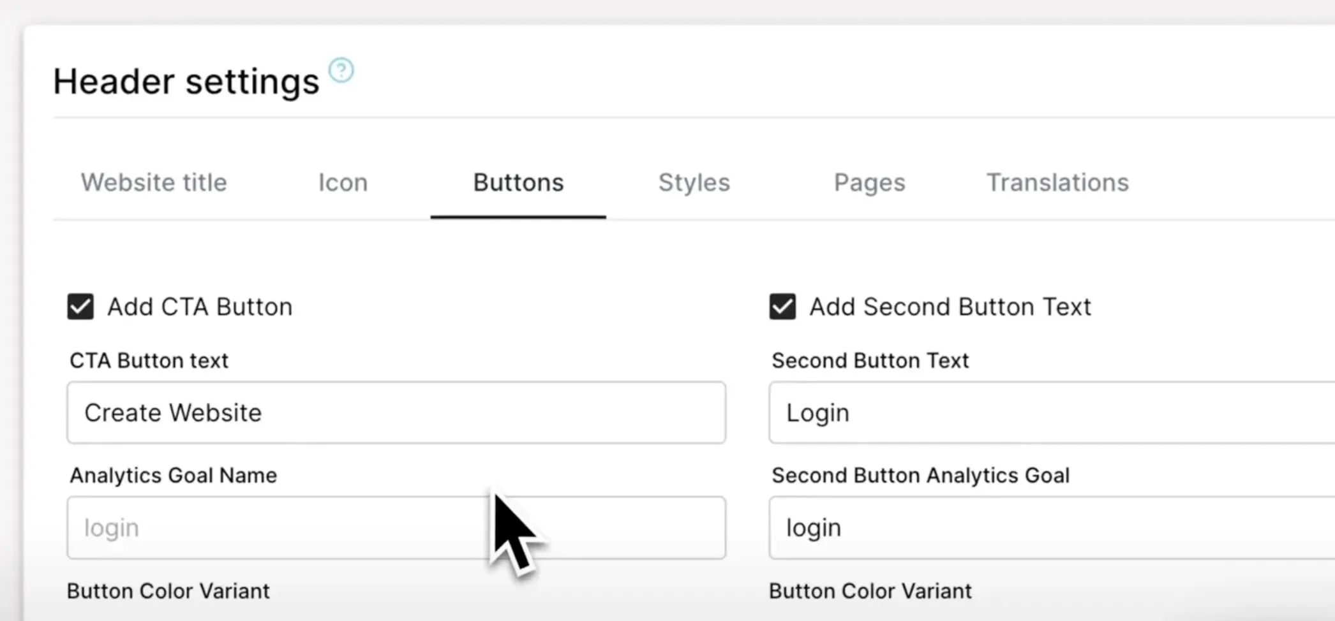The height and width of the screenshot is (621, 1335).
Task: Click the Second Button Text field containing Login
Action: (x=1047, y=413)
